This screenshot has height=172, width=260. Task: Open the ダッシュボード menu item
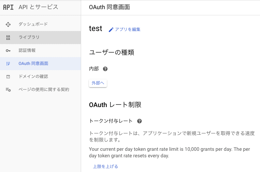pyautogui.click(x=33, y=24)
